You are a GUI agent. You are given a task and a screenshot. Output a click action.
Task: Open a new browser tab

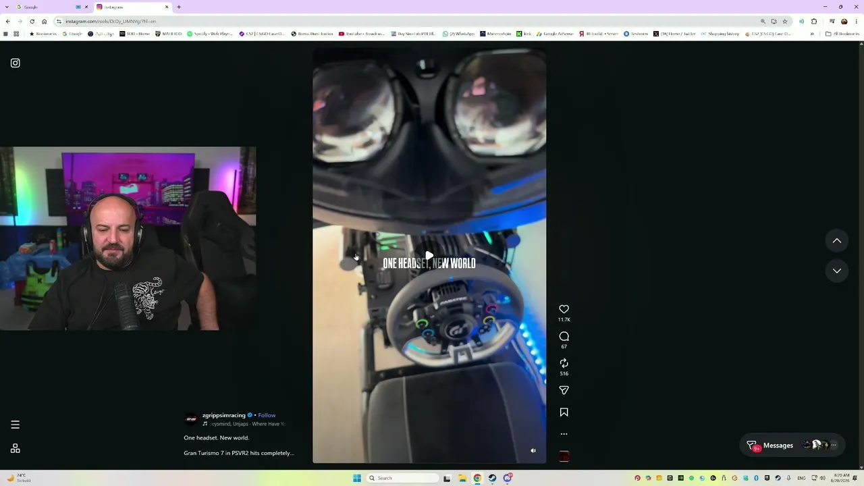click(179, 7)
